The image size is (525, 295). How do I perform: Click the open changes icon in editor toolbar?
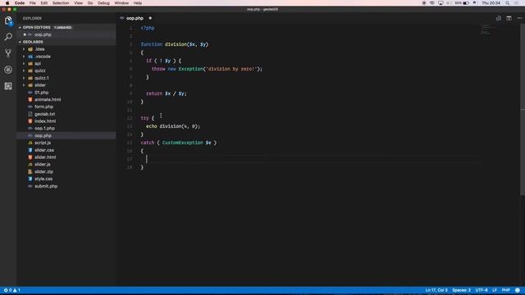499,18
